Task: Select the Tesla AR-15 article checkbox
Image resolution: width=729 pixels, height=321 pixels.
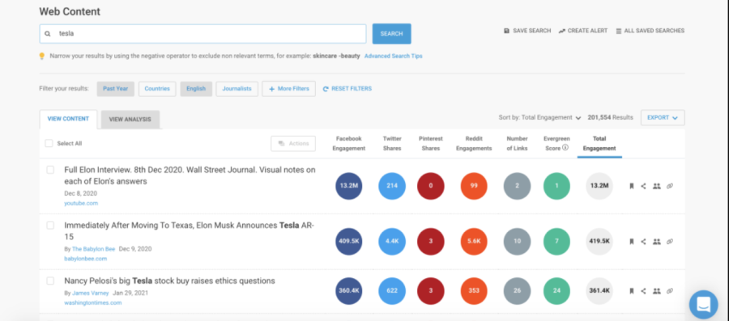Action: tap(50, 226)
